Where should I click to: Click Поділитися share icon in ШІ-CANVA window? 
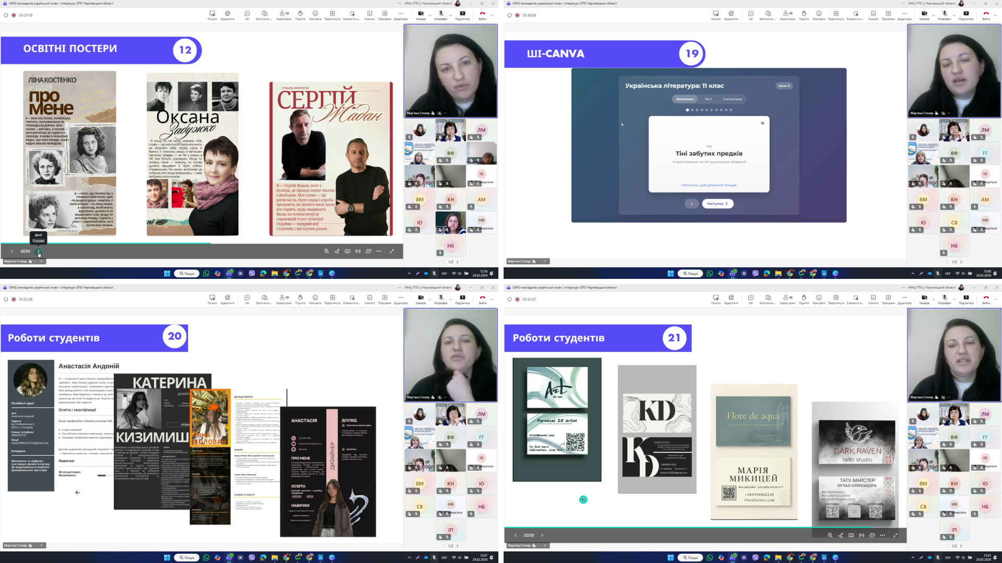click(966, 14)
